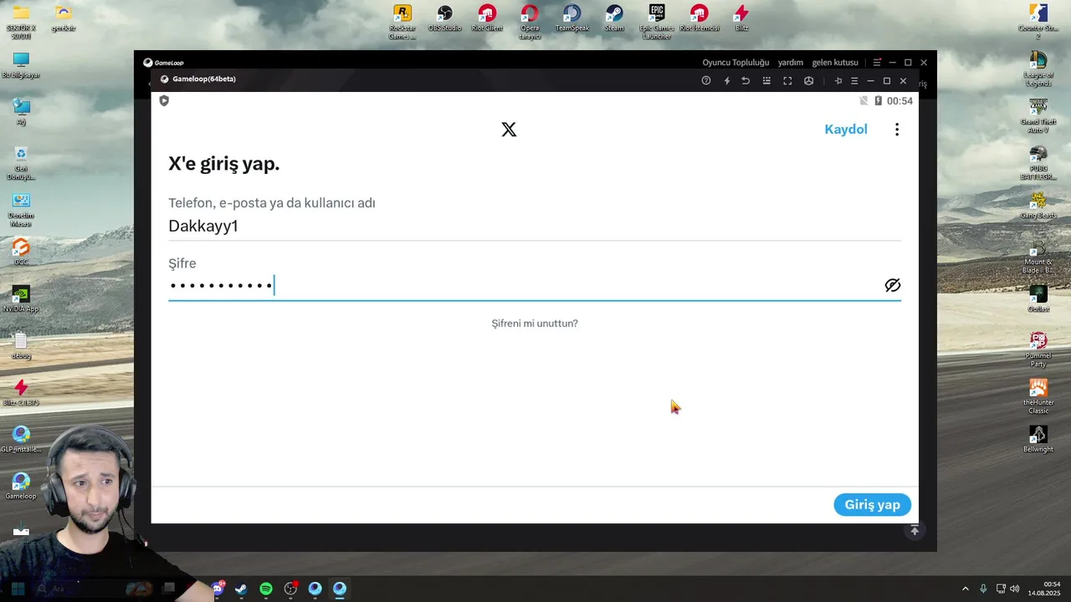Image resolution: width=1071 pixels, height=602 pixels.
Task: Open the Epic Games Launcher desktop shortcut
Action: pyautogui.click(x=657, y=22)
